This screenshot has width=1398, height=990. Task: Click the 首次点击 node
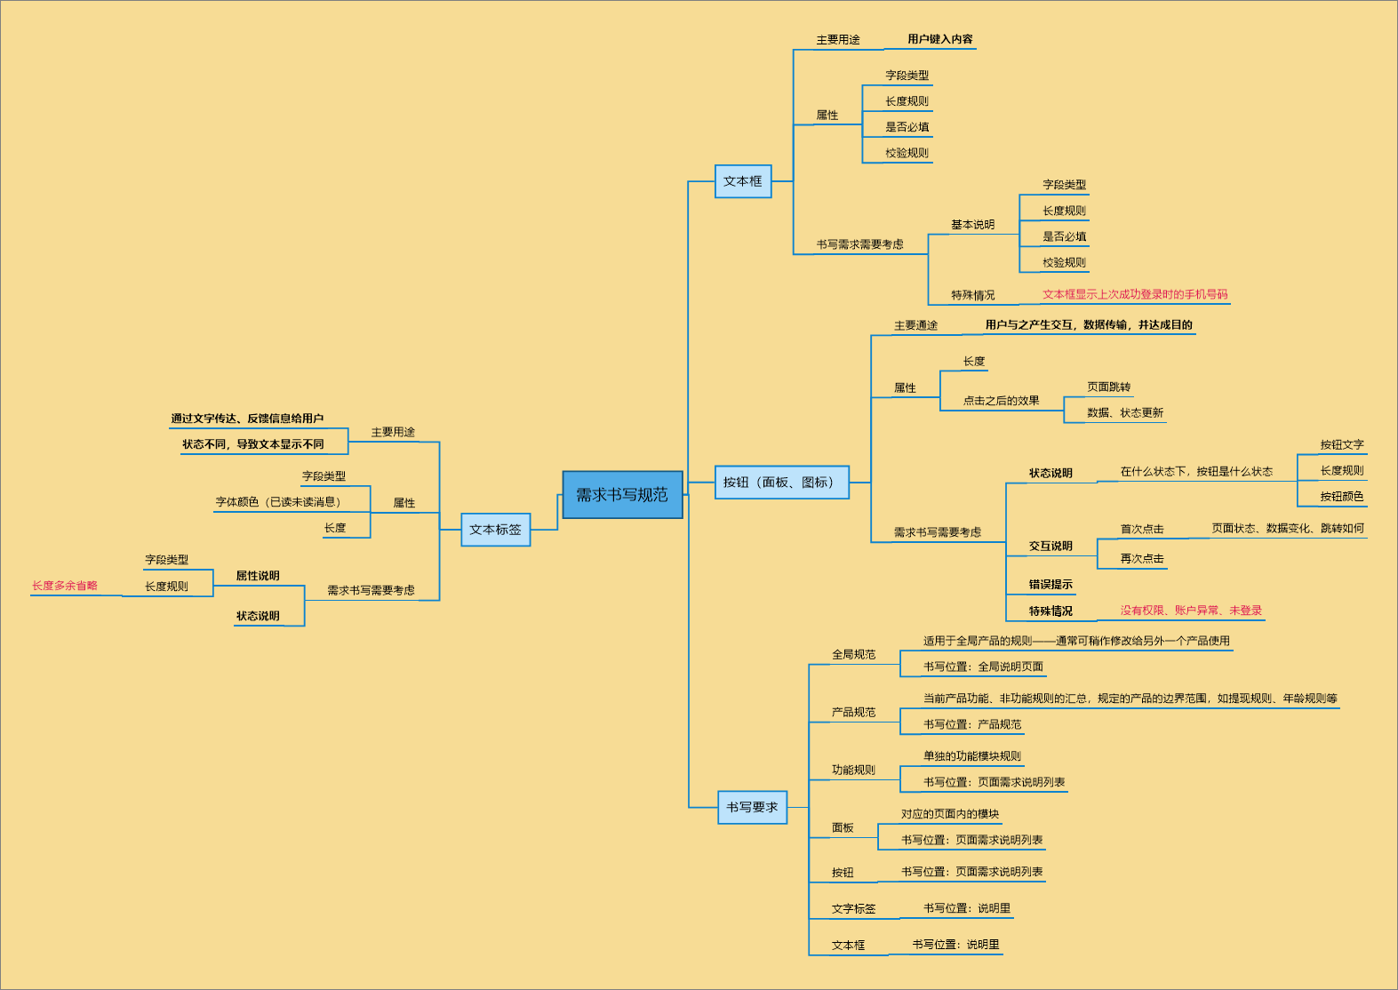point(1141,530)
